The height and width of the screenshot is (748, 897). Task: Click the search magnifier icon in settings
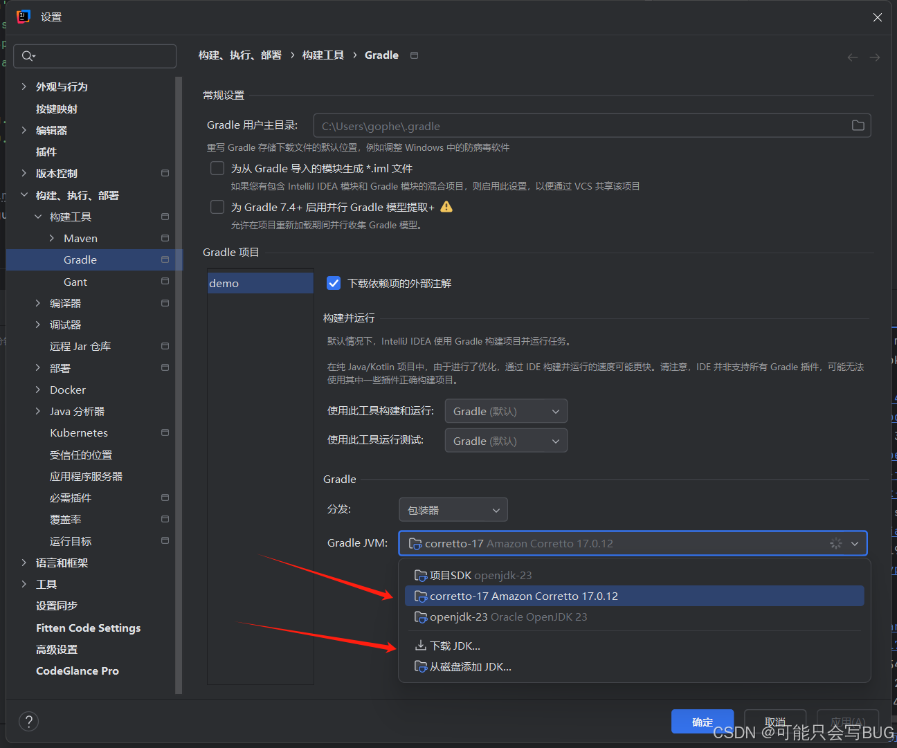point(27,56)
